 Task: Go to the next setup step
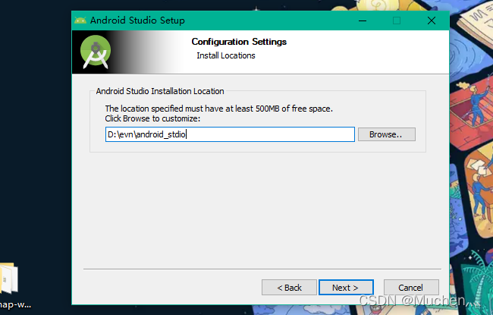click(x=346, y=288)
